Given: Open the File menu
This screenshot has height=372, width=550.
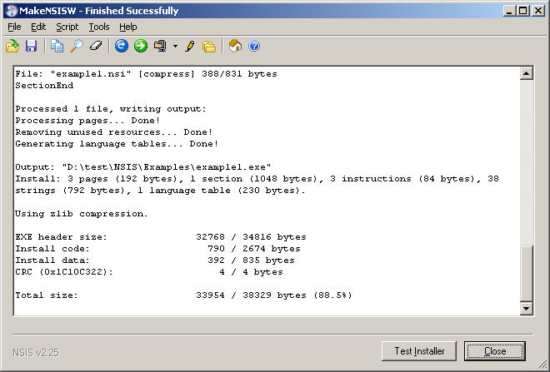Looking at the screenshot, I should point(14,27).
